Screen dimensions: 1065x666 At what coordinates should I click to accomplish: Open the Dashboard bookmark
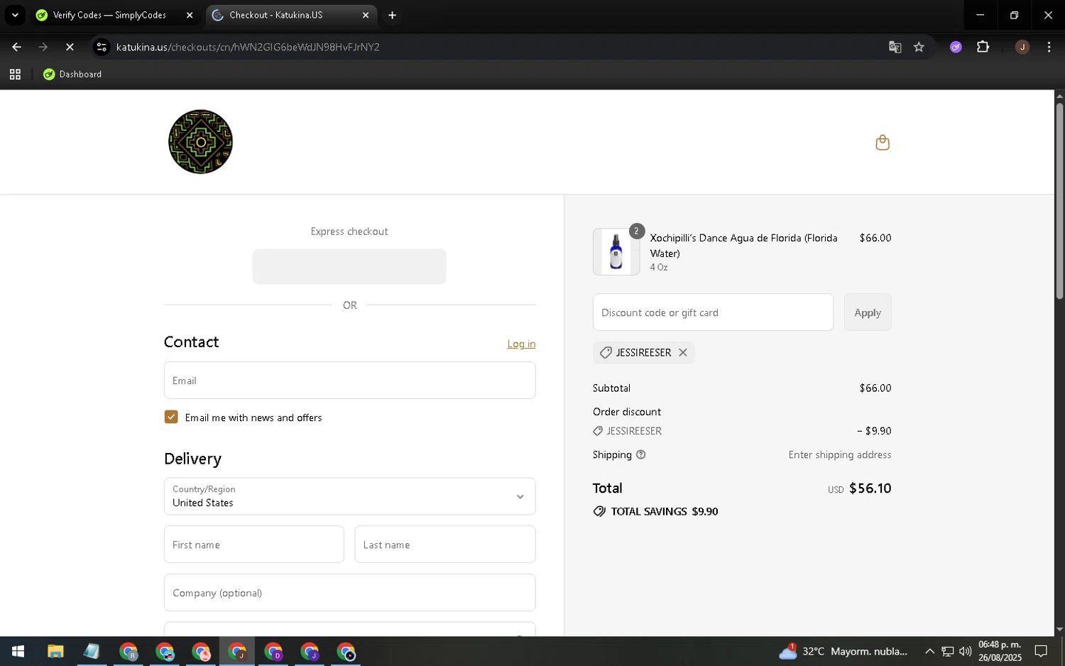pyautogui.click(x=72, y=75)
